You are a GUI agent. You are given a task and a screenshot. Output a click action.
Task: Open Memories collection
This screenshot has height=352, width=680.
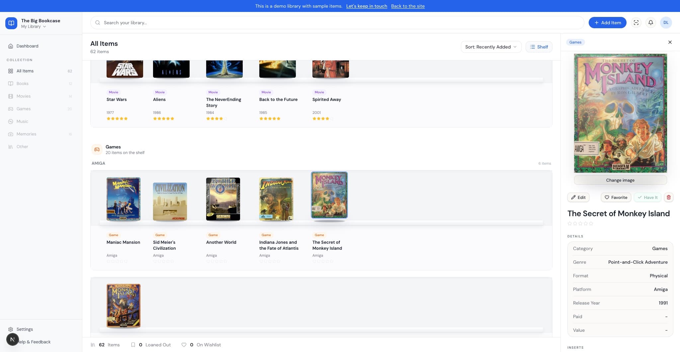click(x=41, y=134)
